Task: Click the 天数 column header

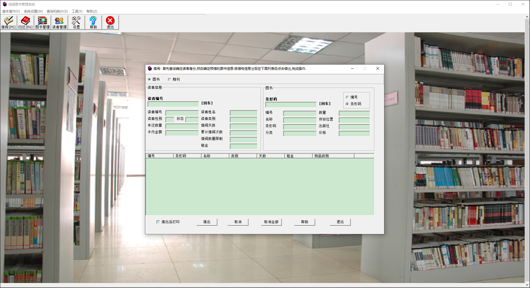Action: point(271,156)
